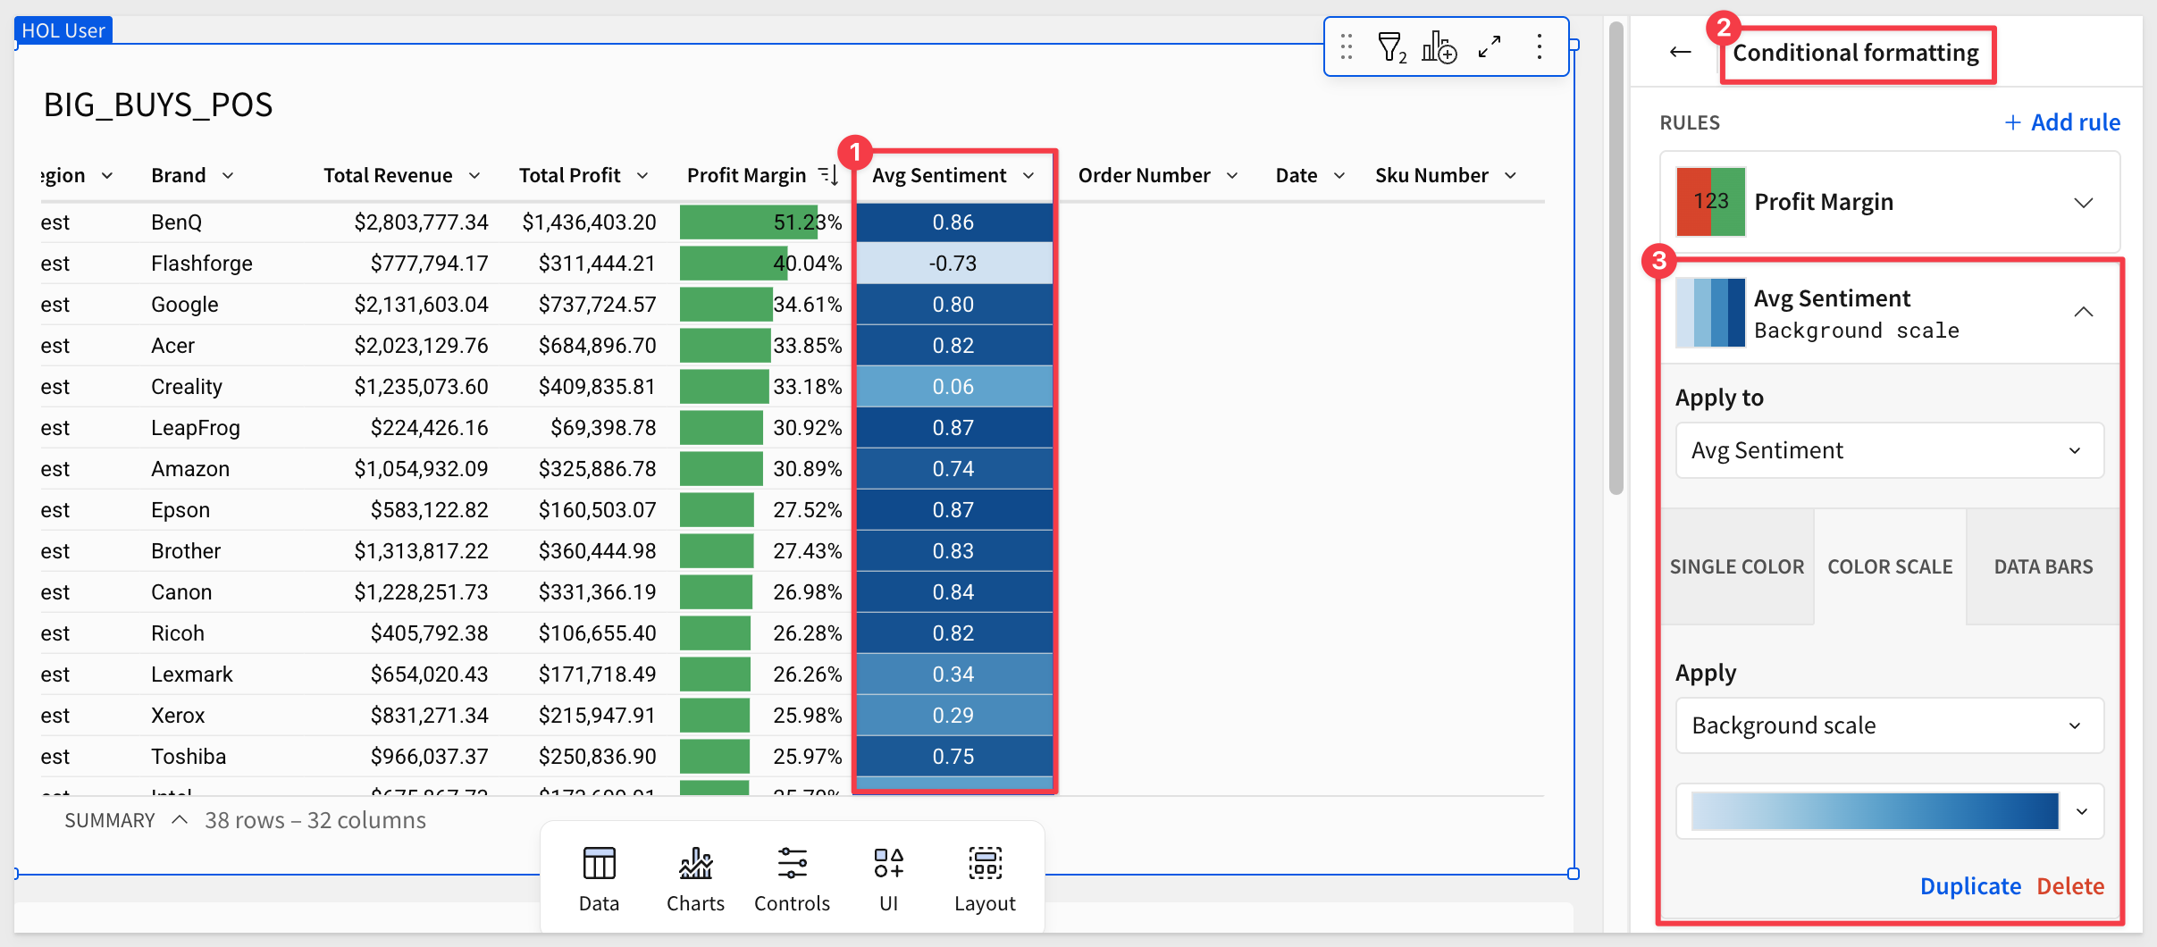Click Add rule link
Screen dimensions: 2157x947
click(x=2062, y=122)
